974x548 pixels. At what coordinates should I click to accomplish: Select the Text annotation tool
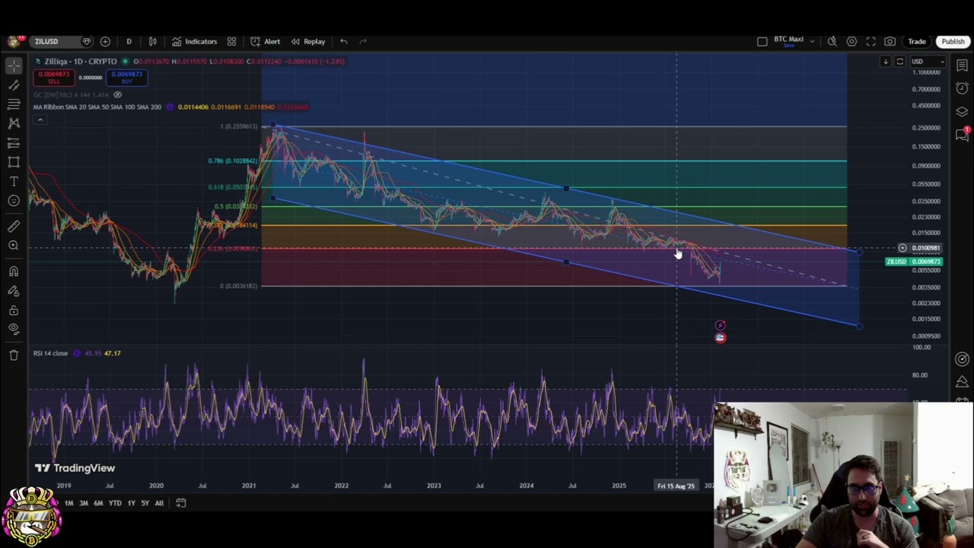coord(14,181)
